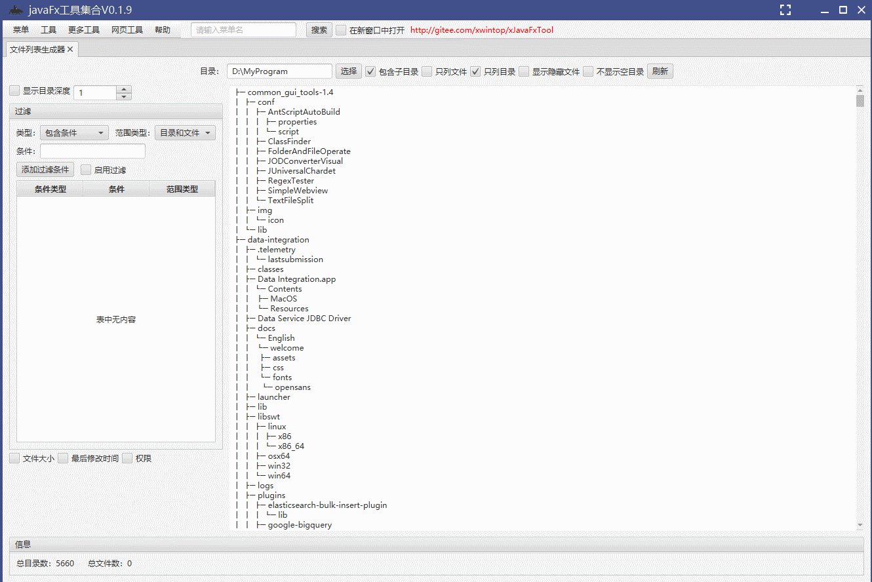Collapse the 信息 panel header

(435, 544)
